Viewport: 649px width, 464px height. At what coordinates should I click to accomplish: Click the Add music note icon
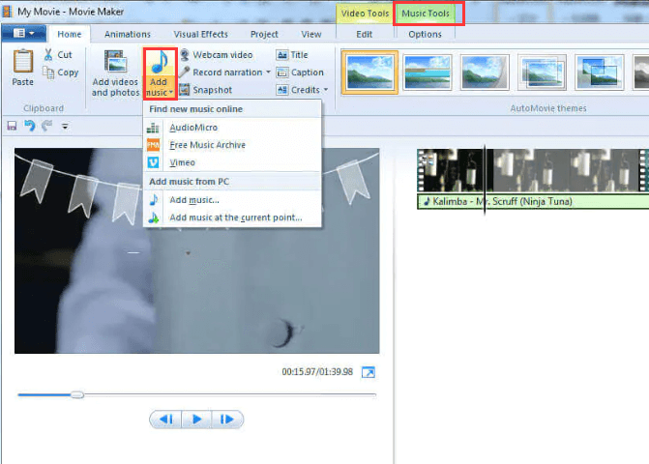pos(160,63)
